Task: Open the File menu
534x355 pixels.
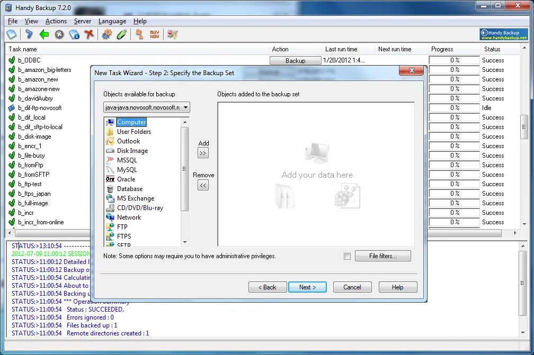Action: point(13,21)
